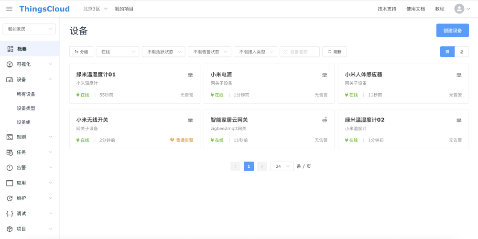The image size is (478, 239).
Task: Click the 分组 button
Action: click(x=81, y=52)
